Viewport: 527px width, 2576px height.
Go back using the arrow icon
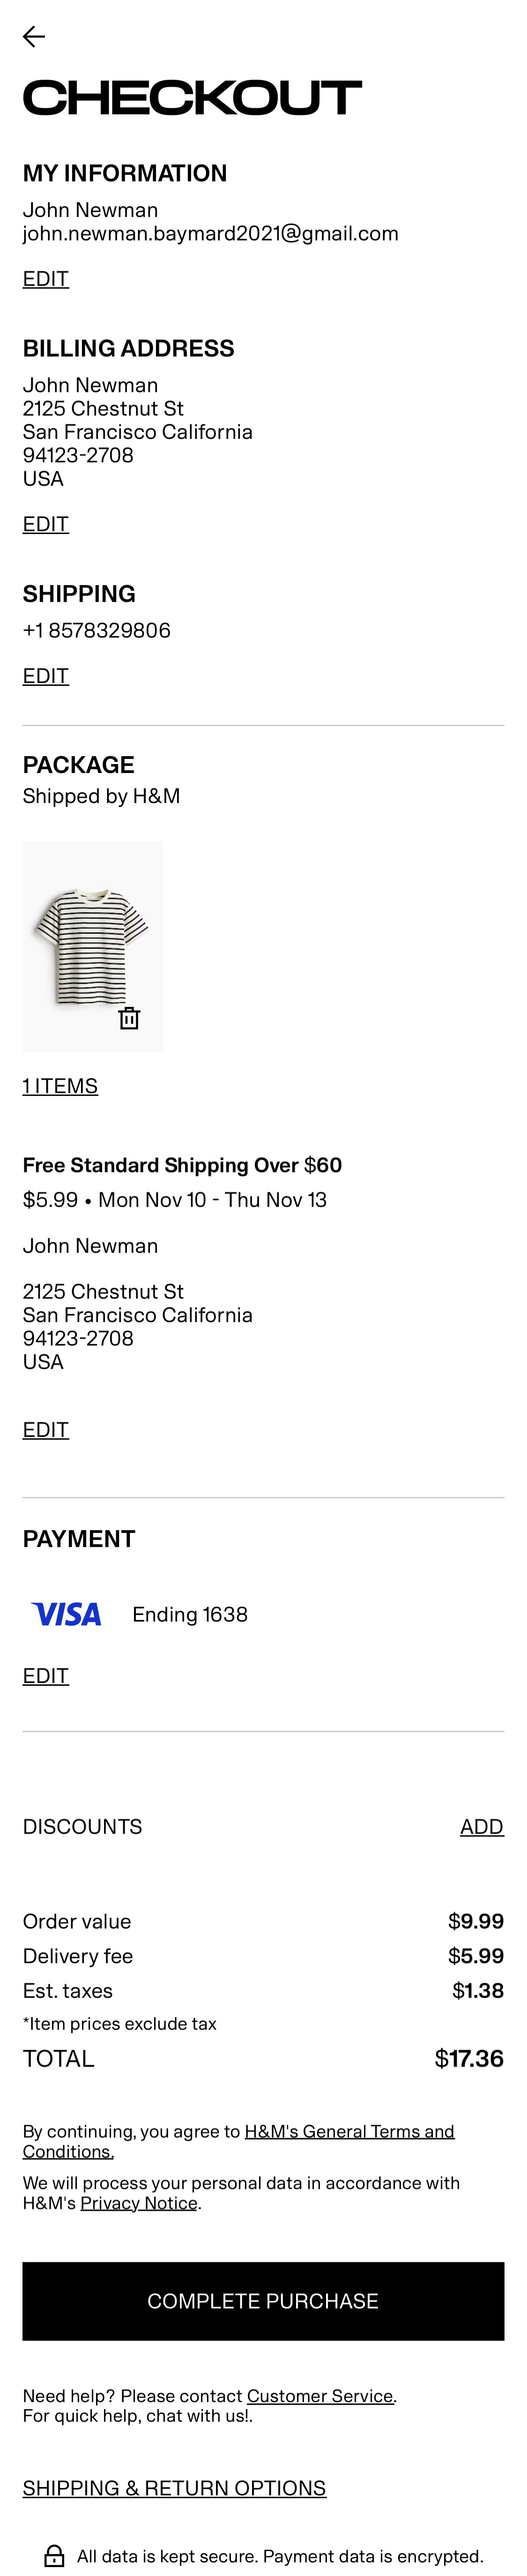pos(34,37)
